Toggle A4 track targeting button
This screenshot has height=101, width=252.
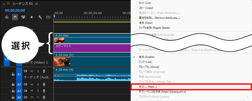pyautogui.click(x=19, y=97)
